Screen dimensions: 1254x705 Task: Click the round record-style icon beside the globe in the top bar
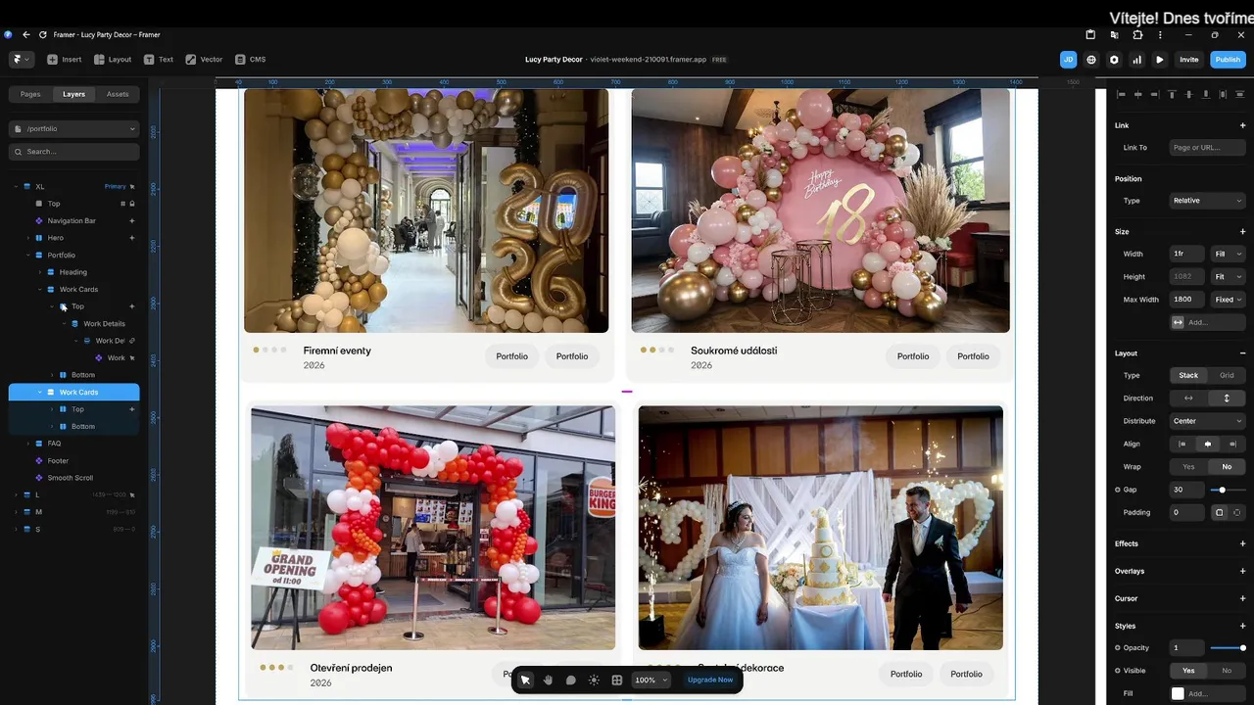[x=1114, y=60]
